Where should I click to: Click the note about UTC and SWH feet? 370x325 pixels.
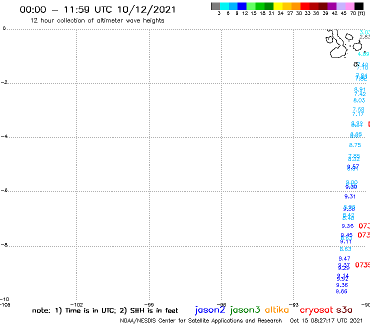(x=105, y=310)
